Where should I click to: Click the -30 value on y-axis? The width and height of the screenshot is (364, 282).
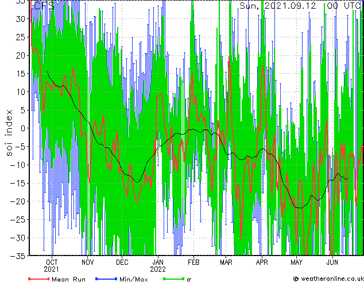[x=18, y=238]
